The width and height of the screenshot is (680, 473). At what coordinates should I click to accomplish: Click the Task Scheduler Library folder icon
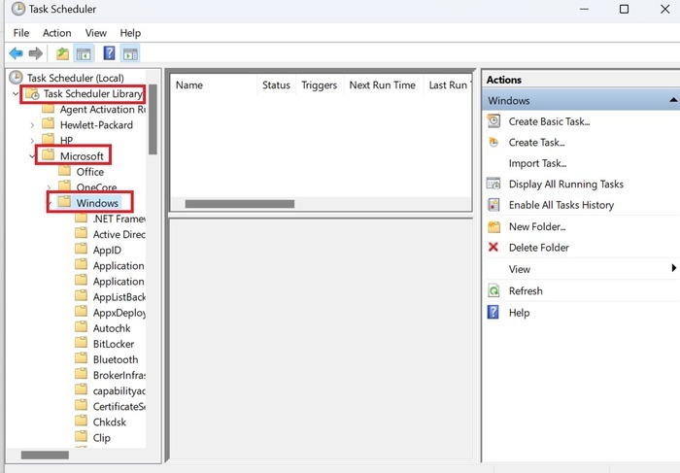[32, 93]
